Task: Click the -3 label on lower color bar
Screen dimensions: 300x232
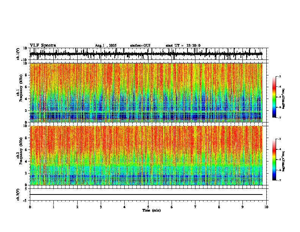Action: [279, 139]
